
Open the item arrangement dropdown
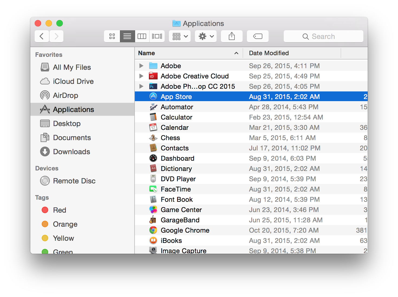point(180,36)
